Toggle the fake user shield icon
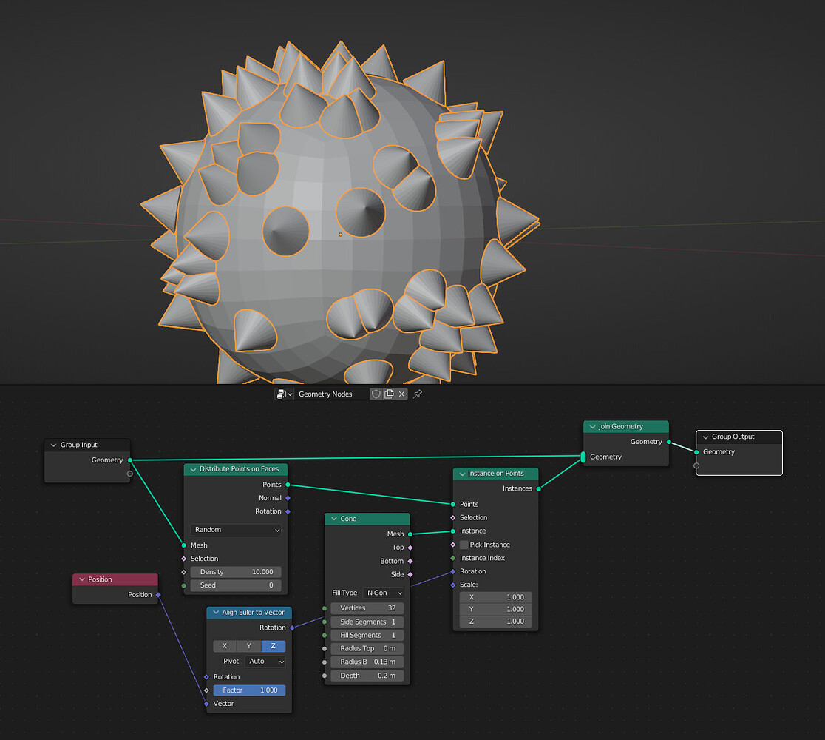This screenshot has height=740, width=825. point(376,394)
